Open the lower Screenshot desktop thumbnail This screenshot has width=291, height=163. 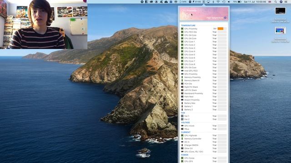[x=280, y=30]
